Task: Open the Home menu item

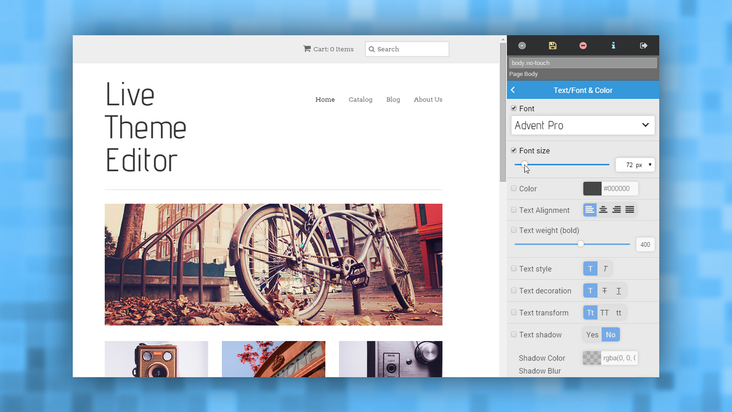Action: tap(325, 100)
